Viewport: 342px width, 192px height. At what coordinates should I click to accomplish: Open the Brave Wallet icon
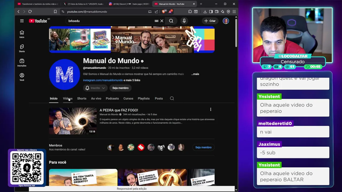click(217, 11)
